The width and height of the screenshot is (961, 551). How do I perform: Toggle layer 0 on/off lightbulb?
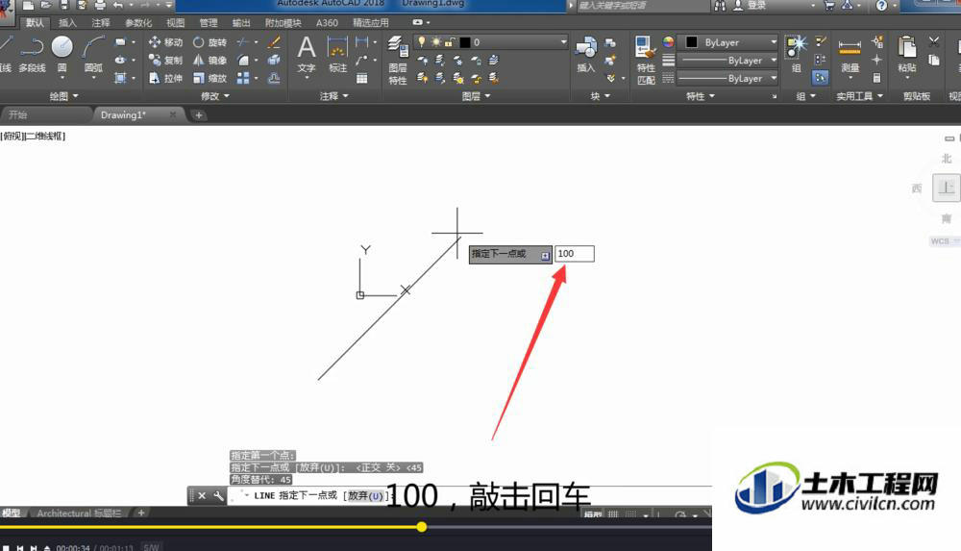click(422, 41)
